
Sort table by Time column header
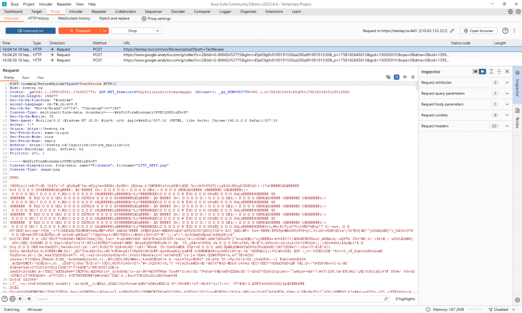16,43
